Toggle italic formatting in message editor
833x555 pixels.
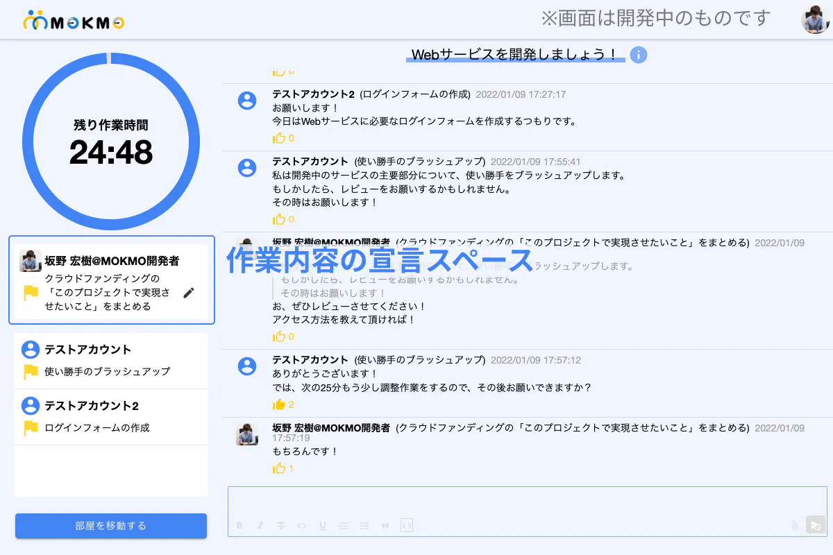point(260,526)
